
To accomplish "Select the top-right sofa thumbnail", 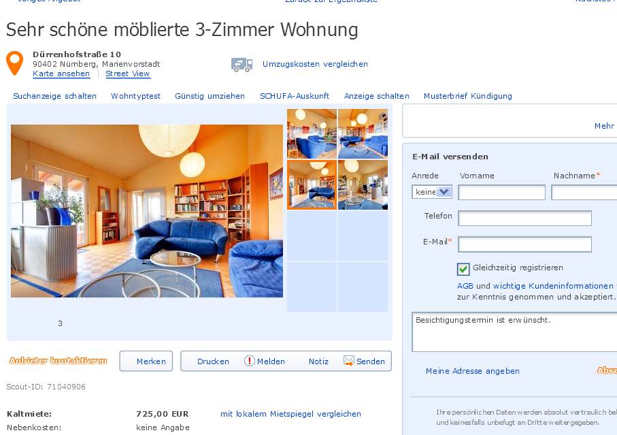I will 363,134.
